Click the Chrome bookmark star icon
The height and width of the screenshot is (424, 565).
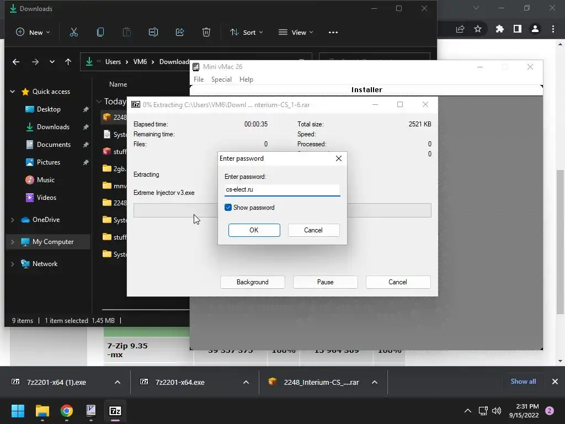tap(478, 29)
